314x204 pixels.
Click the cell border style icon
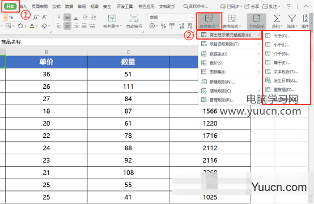[x=8, y=26]
